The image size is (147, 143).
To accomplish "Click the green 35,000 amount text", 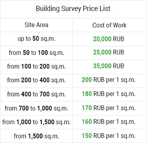I will click(x=102, y=66).
